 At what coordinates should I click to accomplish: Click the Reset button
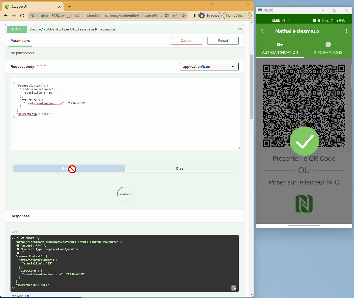click(x=223, y=41)
